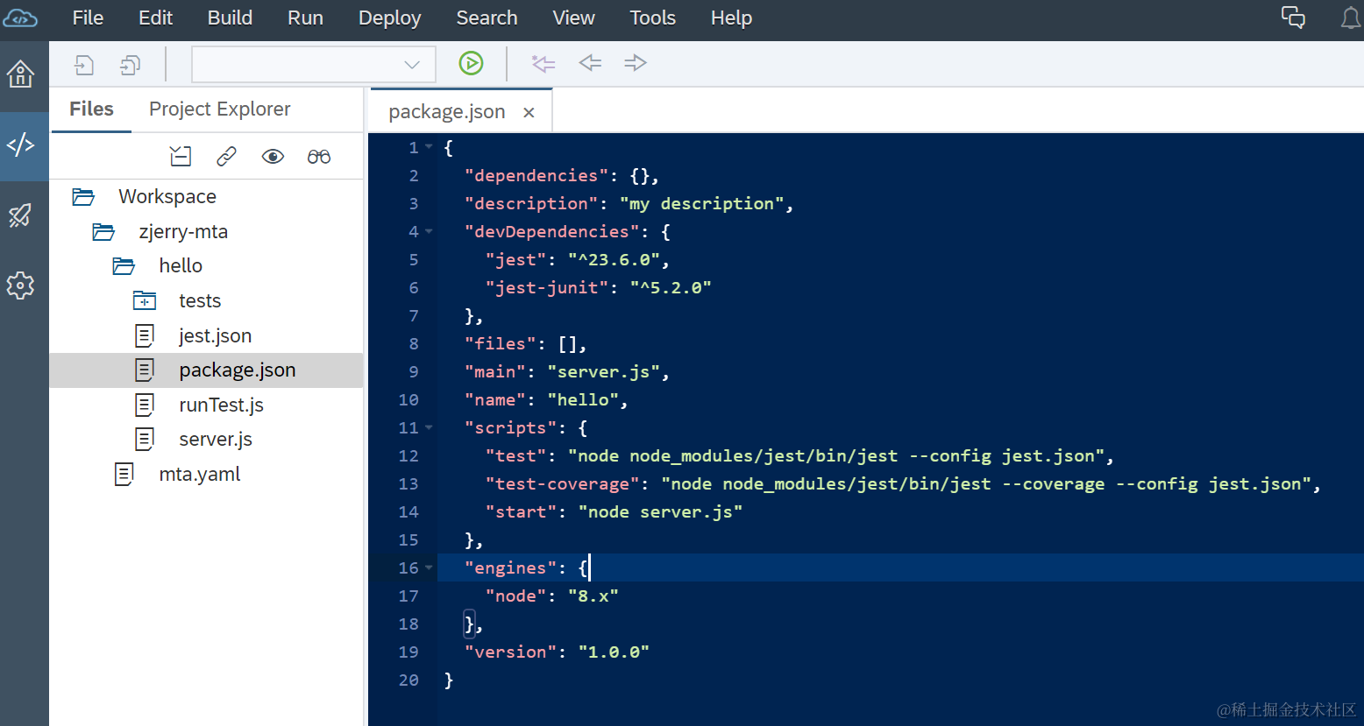This screenshot has width=1364, height=726.
Task: Collapse the Workspace folder
Action: (x=83, y=196)
